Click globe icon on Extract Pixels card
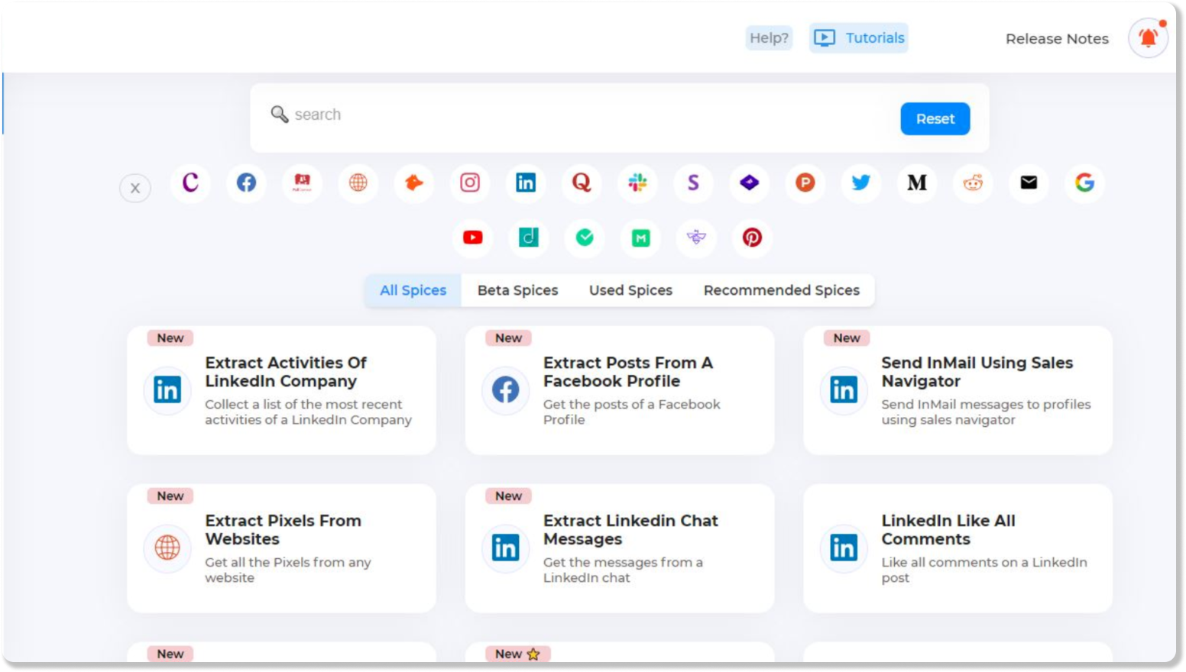Screen dimensions: 1186x672 (x=167, y=548)
